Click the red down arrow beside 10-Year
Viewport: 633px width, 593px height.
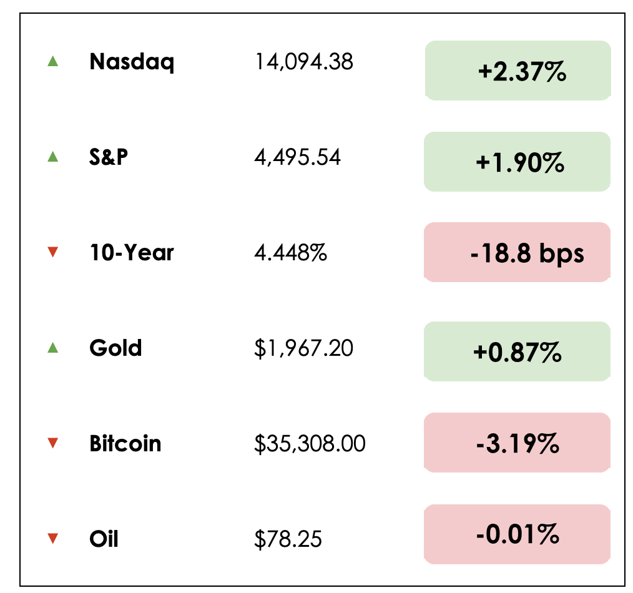click(x=53, y=252)
